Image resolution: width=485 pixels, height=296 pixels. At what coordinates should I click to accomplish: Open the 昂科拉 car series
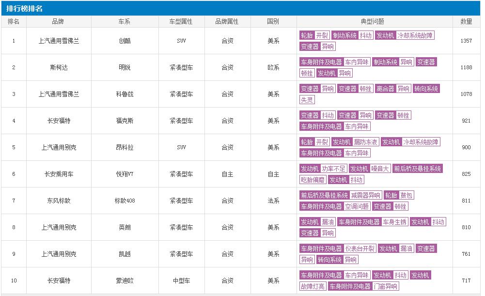[x=125, y=147]
